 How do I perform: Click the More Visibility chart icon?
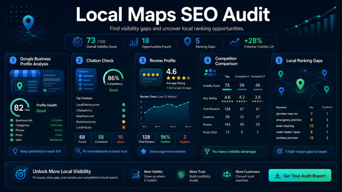[136, 175]
